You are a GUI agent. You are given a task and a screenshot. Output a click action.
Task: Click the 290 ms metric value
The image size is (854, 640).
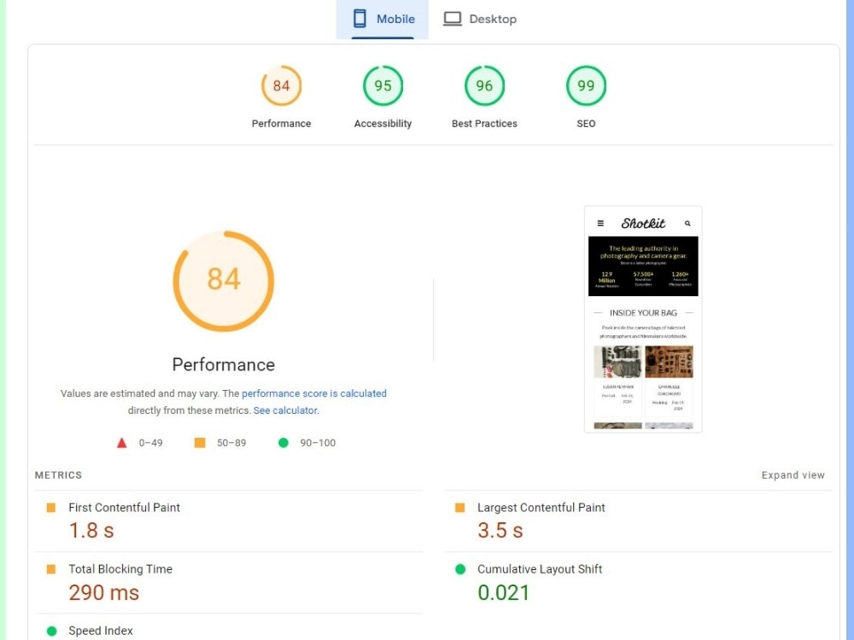pyautogui.click(x=104, y=593)
